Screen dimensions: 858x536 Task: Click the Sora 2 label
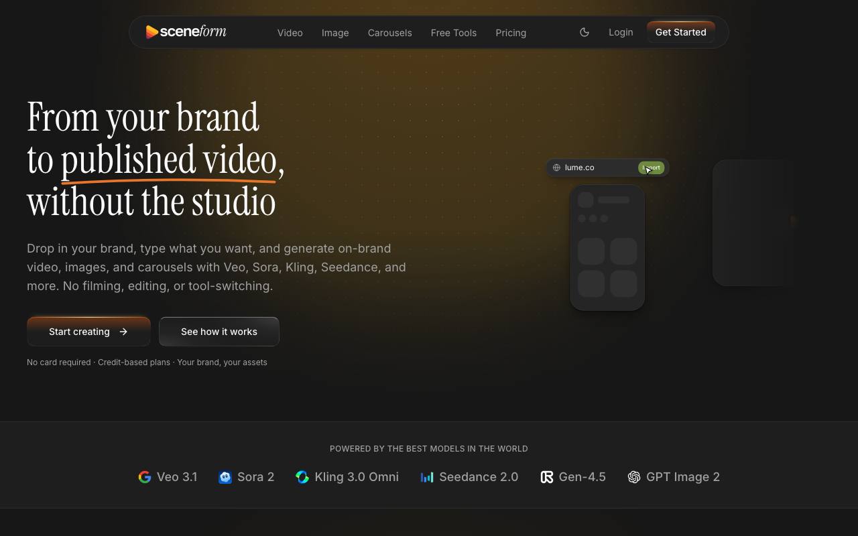pos(255,477)
